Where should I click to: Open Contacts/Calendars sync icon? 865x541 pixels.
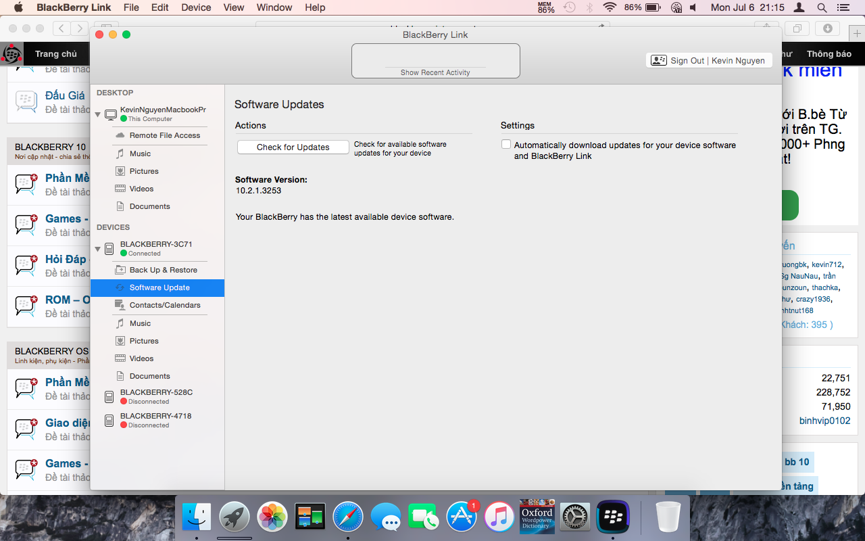(x=120, y=305)
